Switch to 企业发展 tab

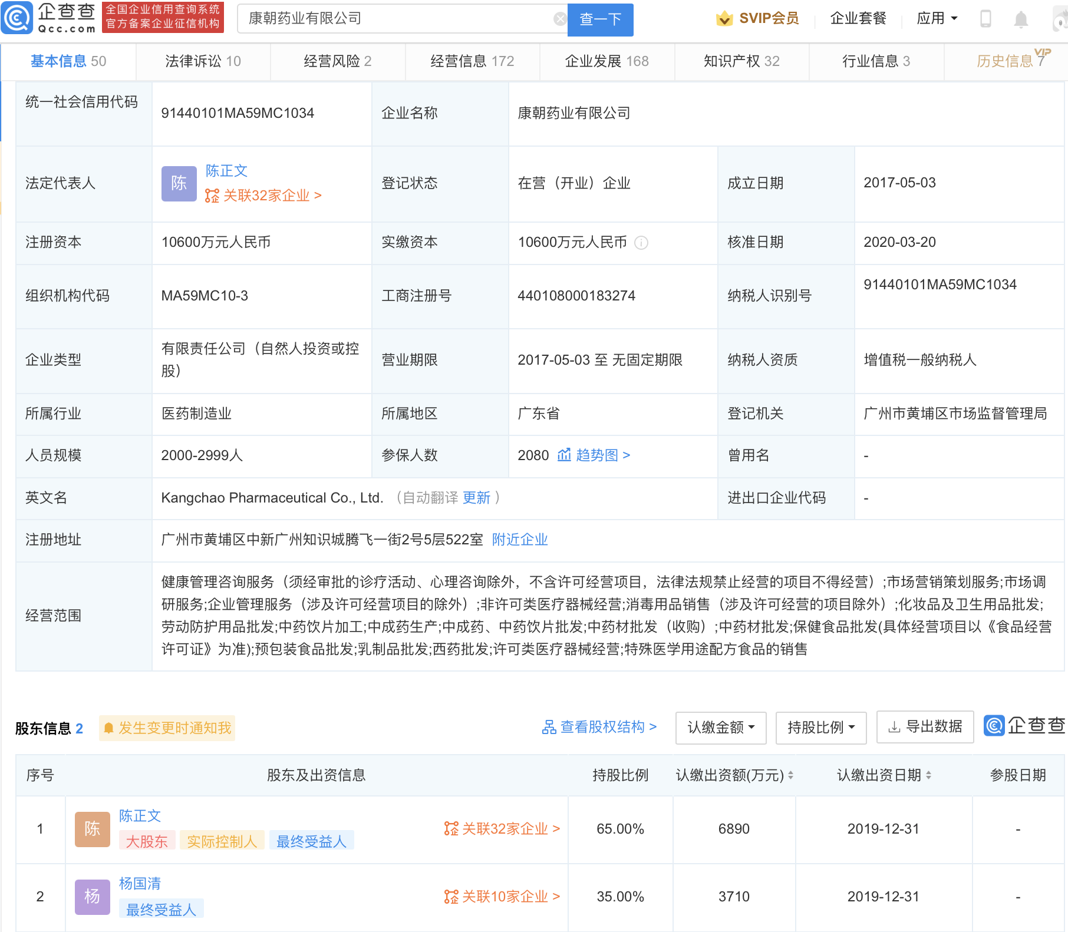[x=606, y=61]
